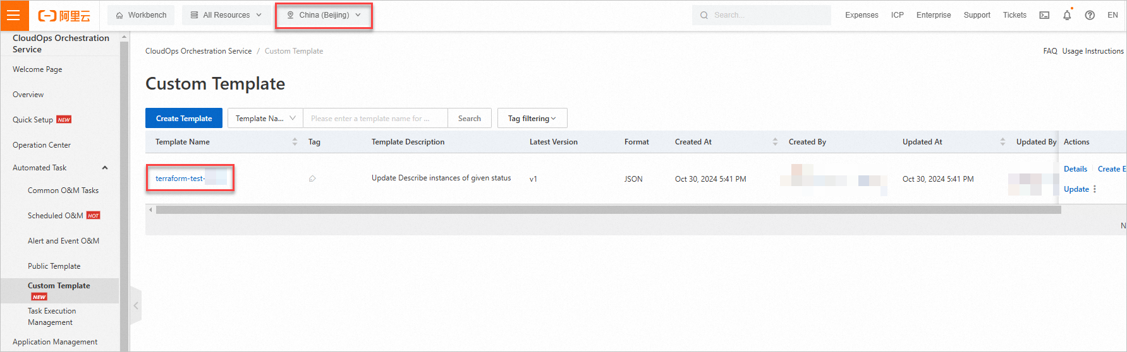1127x352 pixels.
Task: Open the terraform-test template link
Action: pos(180,179)
